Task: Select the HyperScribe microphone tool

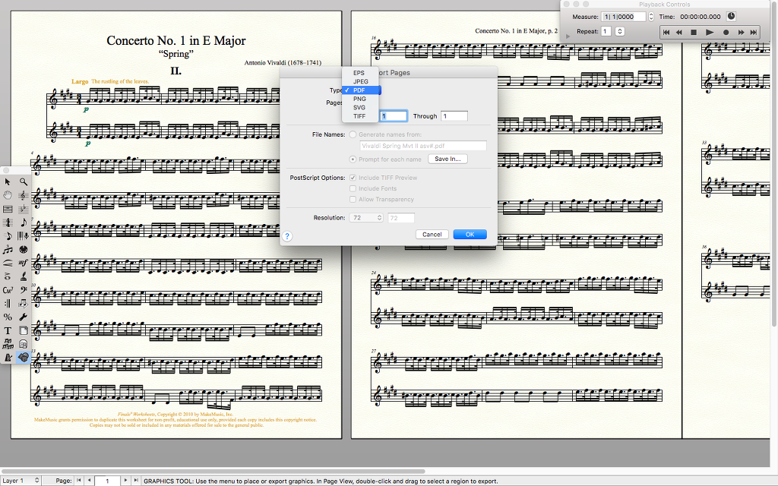Action: click(24, 235)
